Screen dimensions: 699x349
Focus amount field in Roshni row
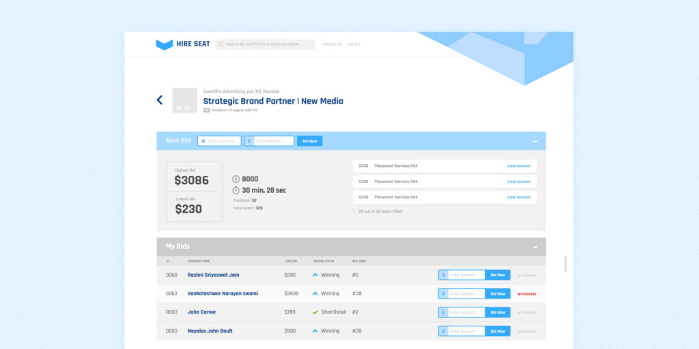[x=466, y=275]
